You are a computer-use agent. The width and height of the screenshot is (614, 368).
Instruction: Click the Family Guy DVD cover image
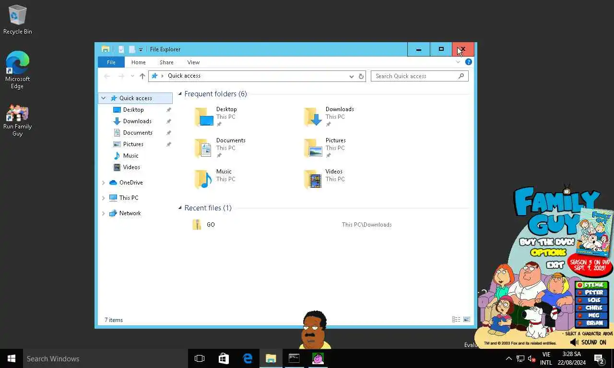pyautogui.click(x=595, y=232)
